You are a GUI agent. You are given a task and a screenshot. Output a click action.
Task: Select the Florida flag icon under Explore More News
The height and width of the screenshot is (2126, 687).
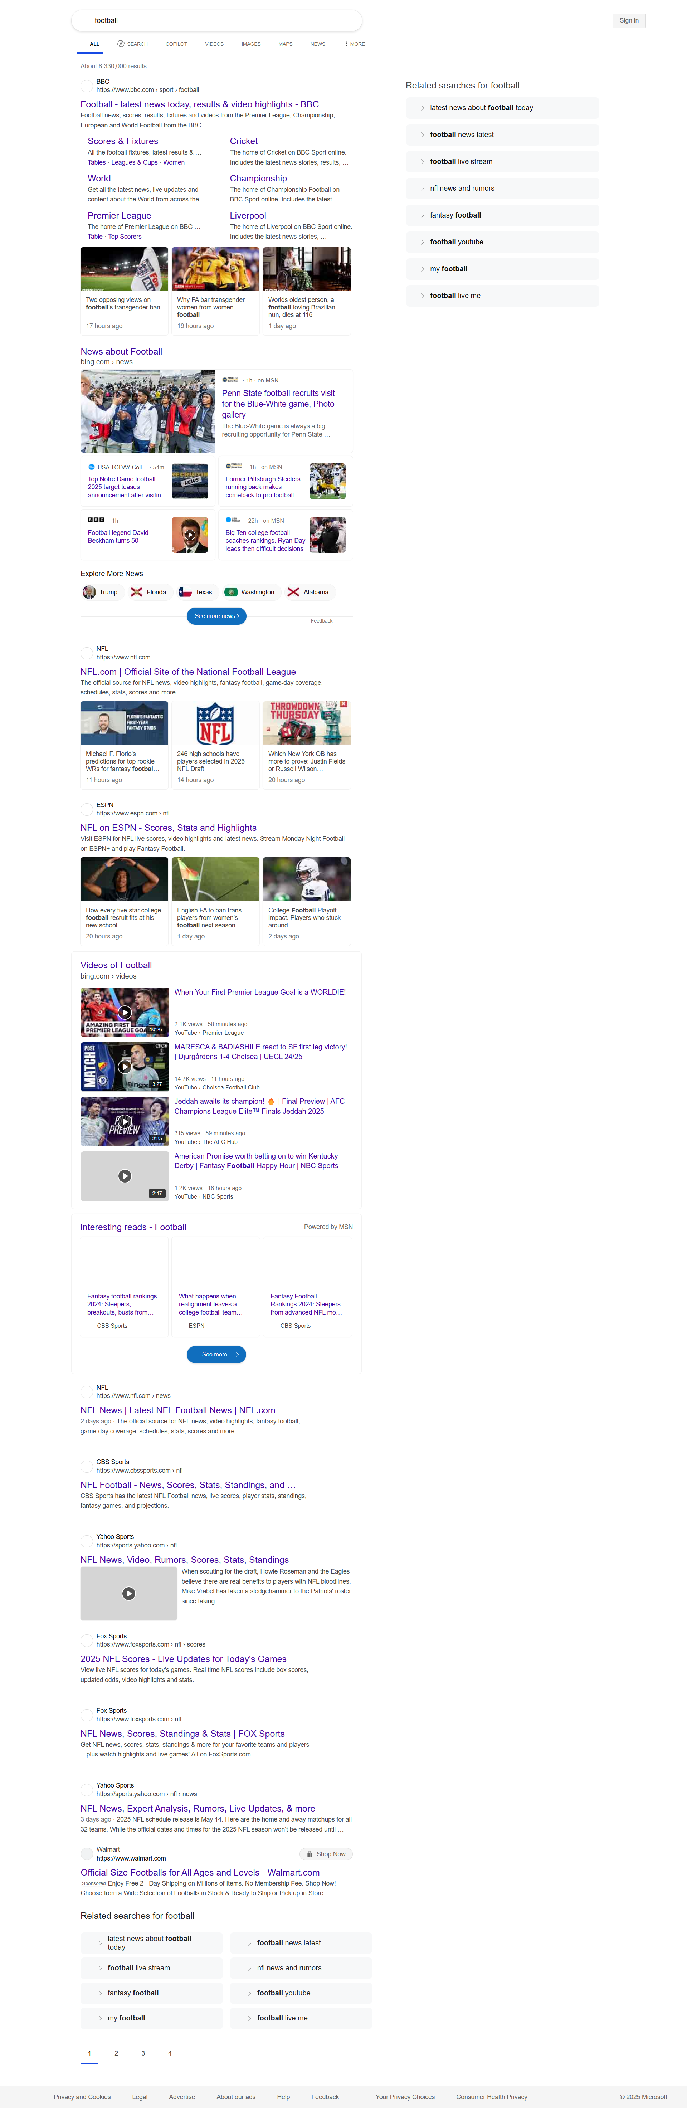(x=137, y=592)
